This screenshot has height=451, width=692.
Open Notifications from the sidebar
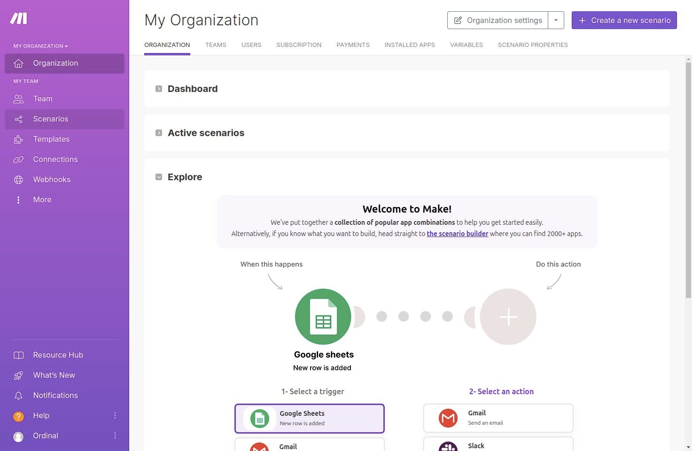coord(55,395)
